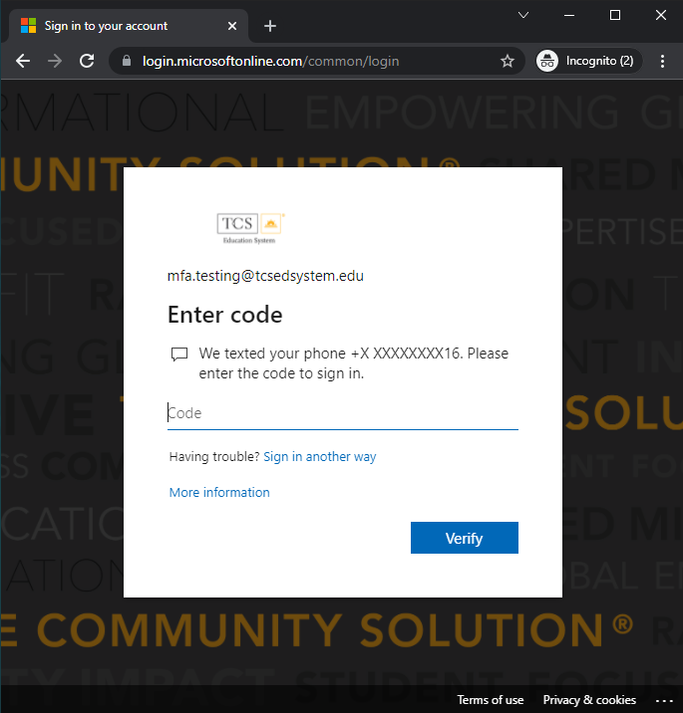Click the browser forward arrow

[55, 61]
